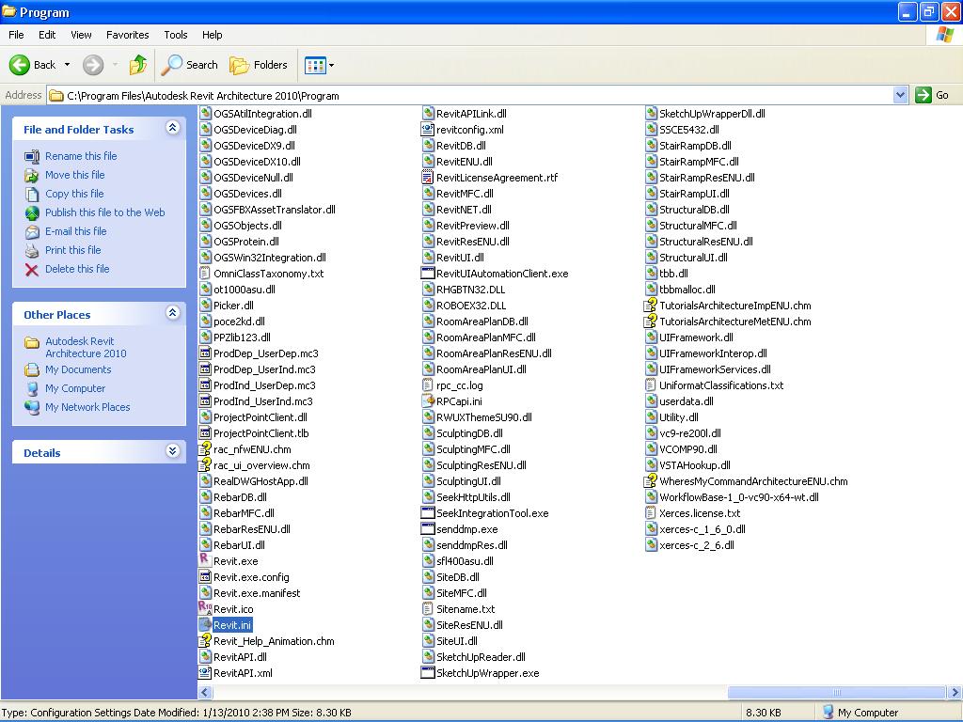Select the RevitLicenseAgreement.rtf document icon
The height and width of the screenshot is (722, 963).
click(428, 178)
